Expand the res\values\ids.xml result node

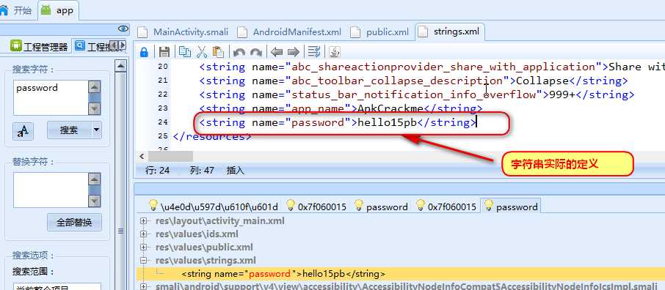pyautogui.click(x=143, y=234)
